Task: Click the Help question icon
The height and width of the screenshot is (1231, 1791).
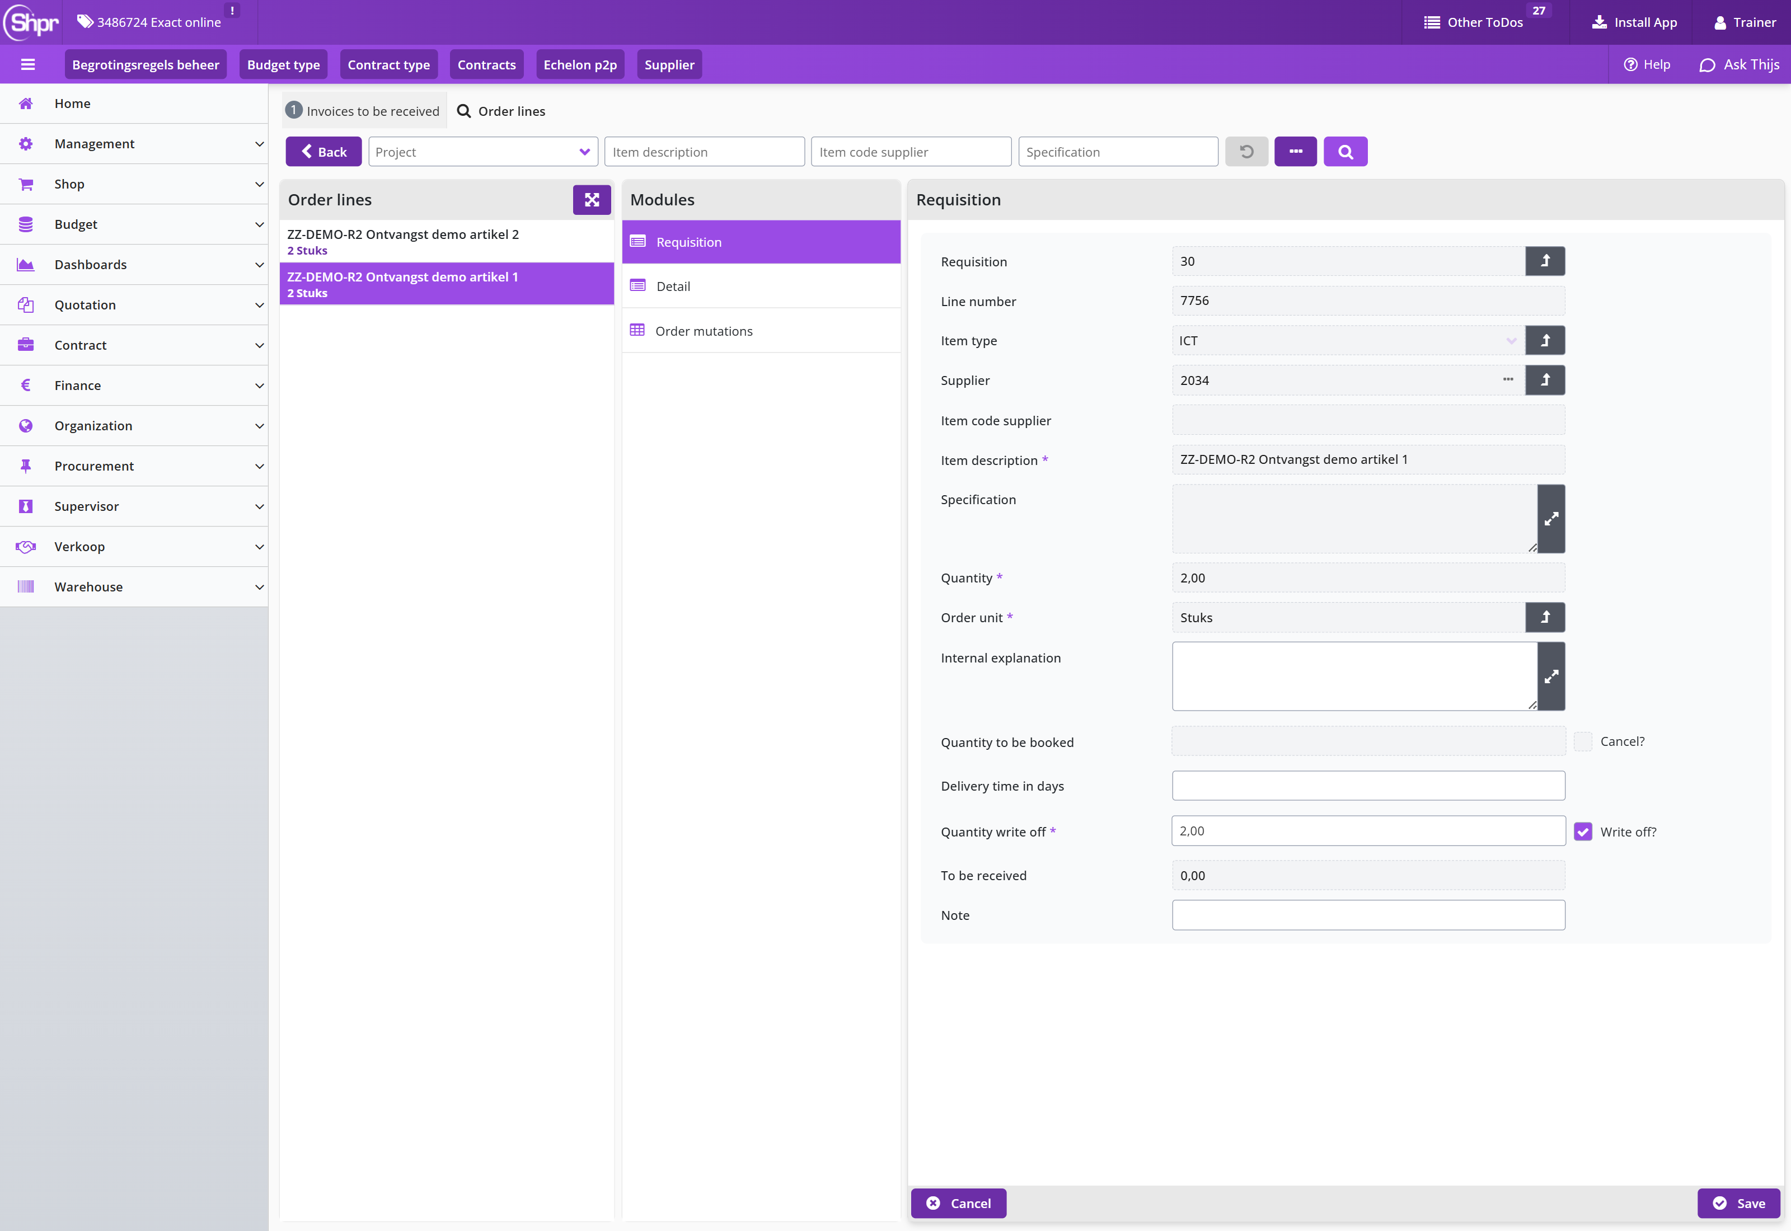Action: [x=1630, y=65]
